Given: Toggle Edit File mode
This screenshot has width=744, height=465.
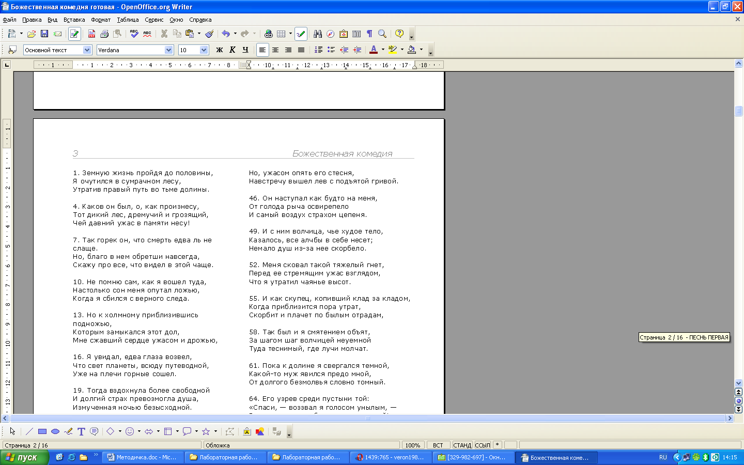Looking at the screenshot, I should click(74, 34).
